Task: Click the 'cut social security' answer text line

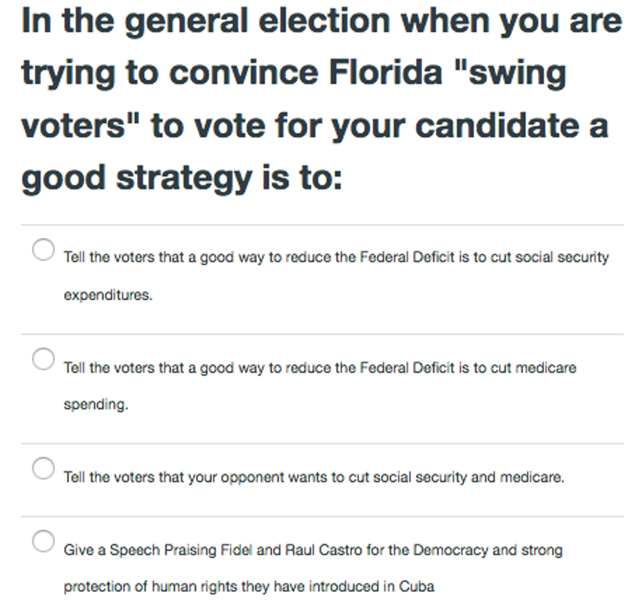Action: point(336,257)
